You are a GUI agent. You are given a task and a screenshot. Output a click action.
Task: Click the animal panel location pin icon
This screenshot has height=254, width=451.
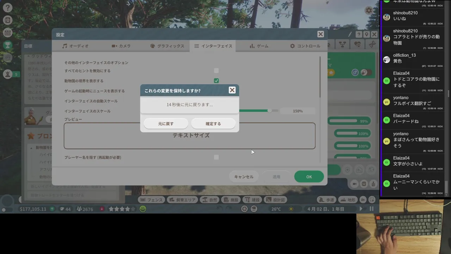tap(366, 35)
